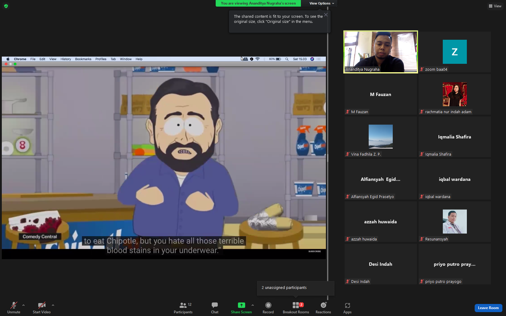This screenshot has height=316, width=506.
Task: Open the History menu in shared Chrome
Action: [66, 59]
